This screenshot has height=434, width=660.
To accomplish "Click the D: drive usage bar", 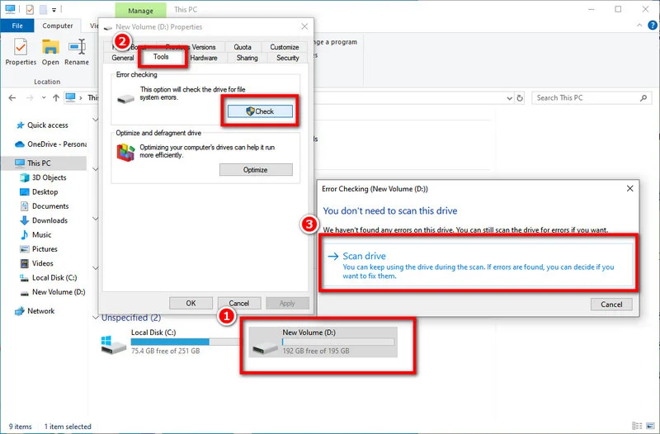I will (338, 342).
